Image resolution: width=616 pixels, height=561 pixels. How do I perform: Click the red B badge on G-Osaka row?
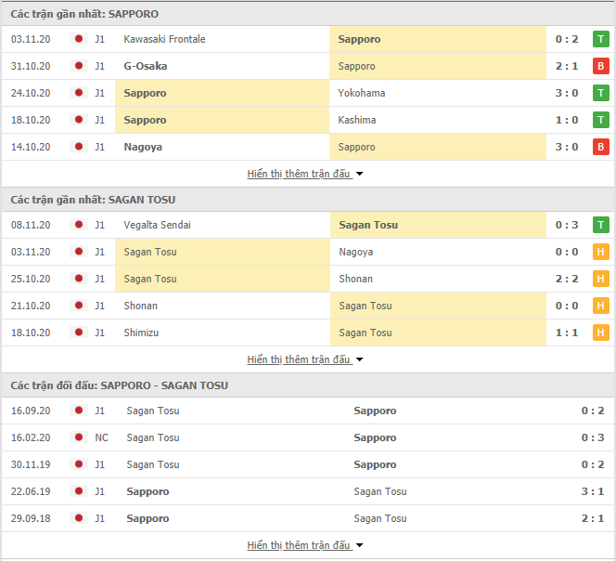pyautogui.click(x=600, y=66)
